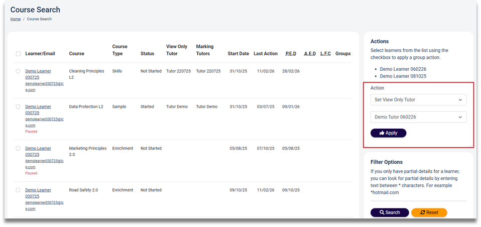Click the Cleaning Principles L2 course cell
This screenshot has width=481, height=227.
pos(86,74)
